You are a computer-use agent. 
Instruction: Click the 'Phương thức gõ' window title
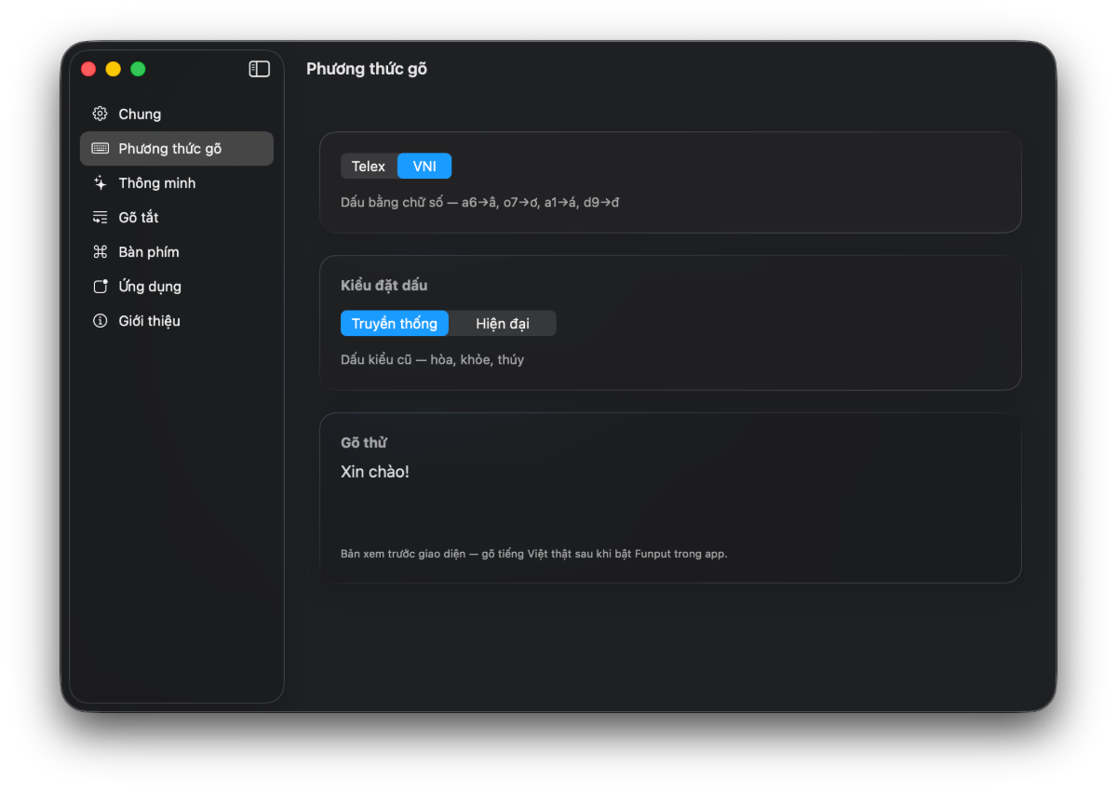pyautogui.click(x=367, y=69)
